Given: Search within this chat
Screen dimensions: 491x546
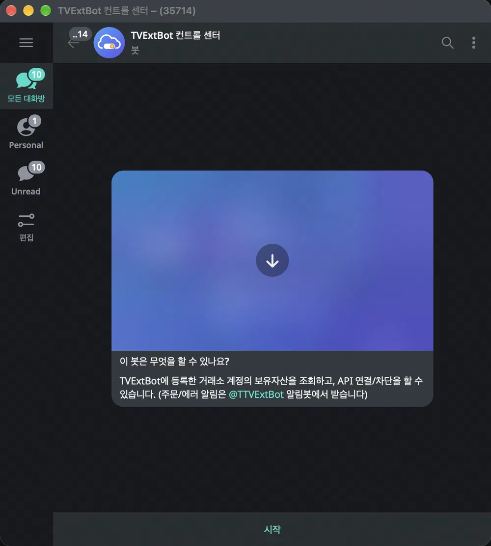Looking at the screenshot, I should (447, 43).
